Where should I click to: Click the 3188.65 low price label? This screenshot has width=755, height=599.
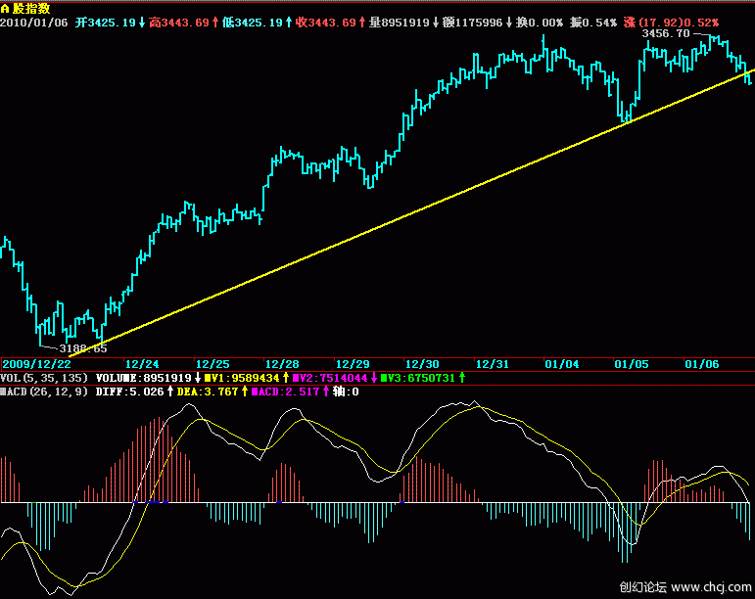tap(82, 347)
